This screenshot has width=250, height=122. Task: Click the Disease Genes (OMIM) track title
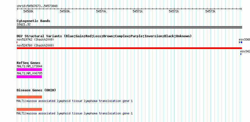click(x=36, y=90)
